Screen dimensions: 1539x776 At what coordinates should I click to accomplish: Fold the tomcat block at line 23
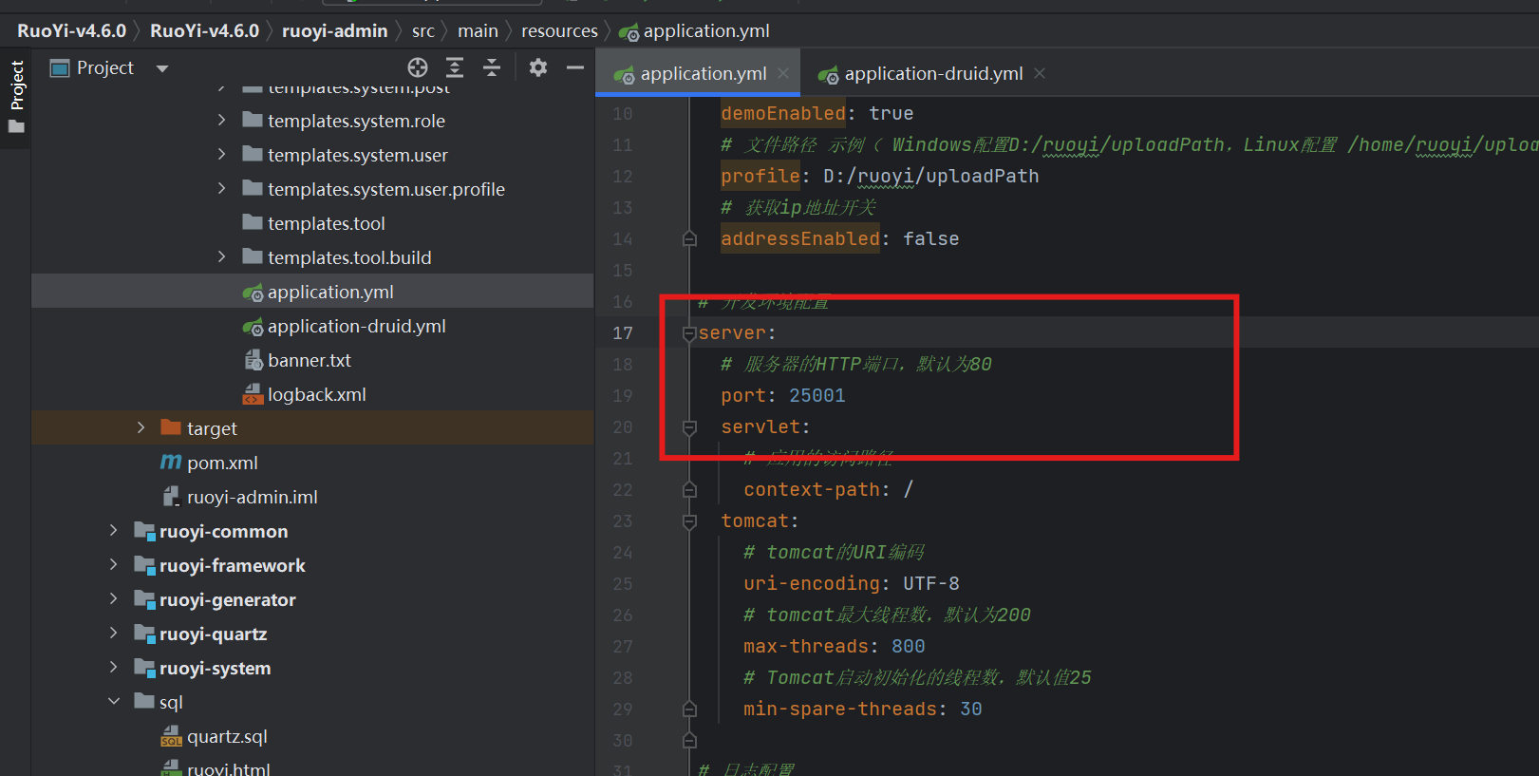pos(689,521)
